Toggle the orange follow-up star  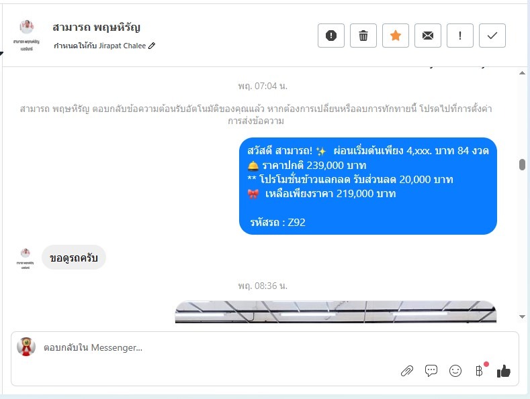click(x=396, y=36)
